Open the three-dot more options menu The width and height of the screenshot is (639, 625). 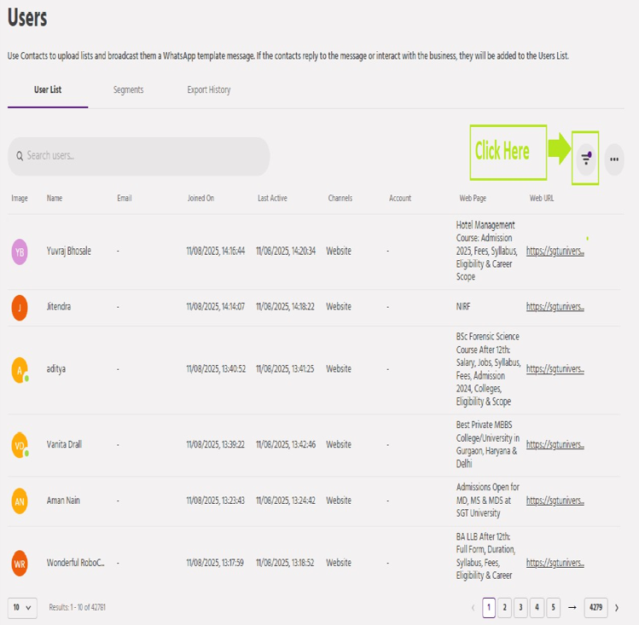pyautogui.click(x=613, y=159)
